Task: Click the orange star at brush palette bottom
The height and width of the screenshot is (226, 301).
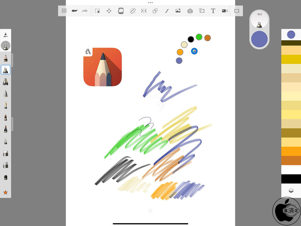Action: click(6, 193)
